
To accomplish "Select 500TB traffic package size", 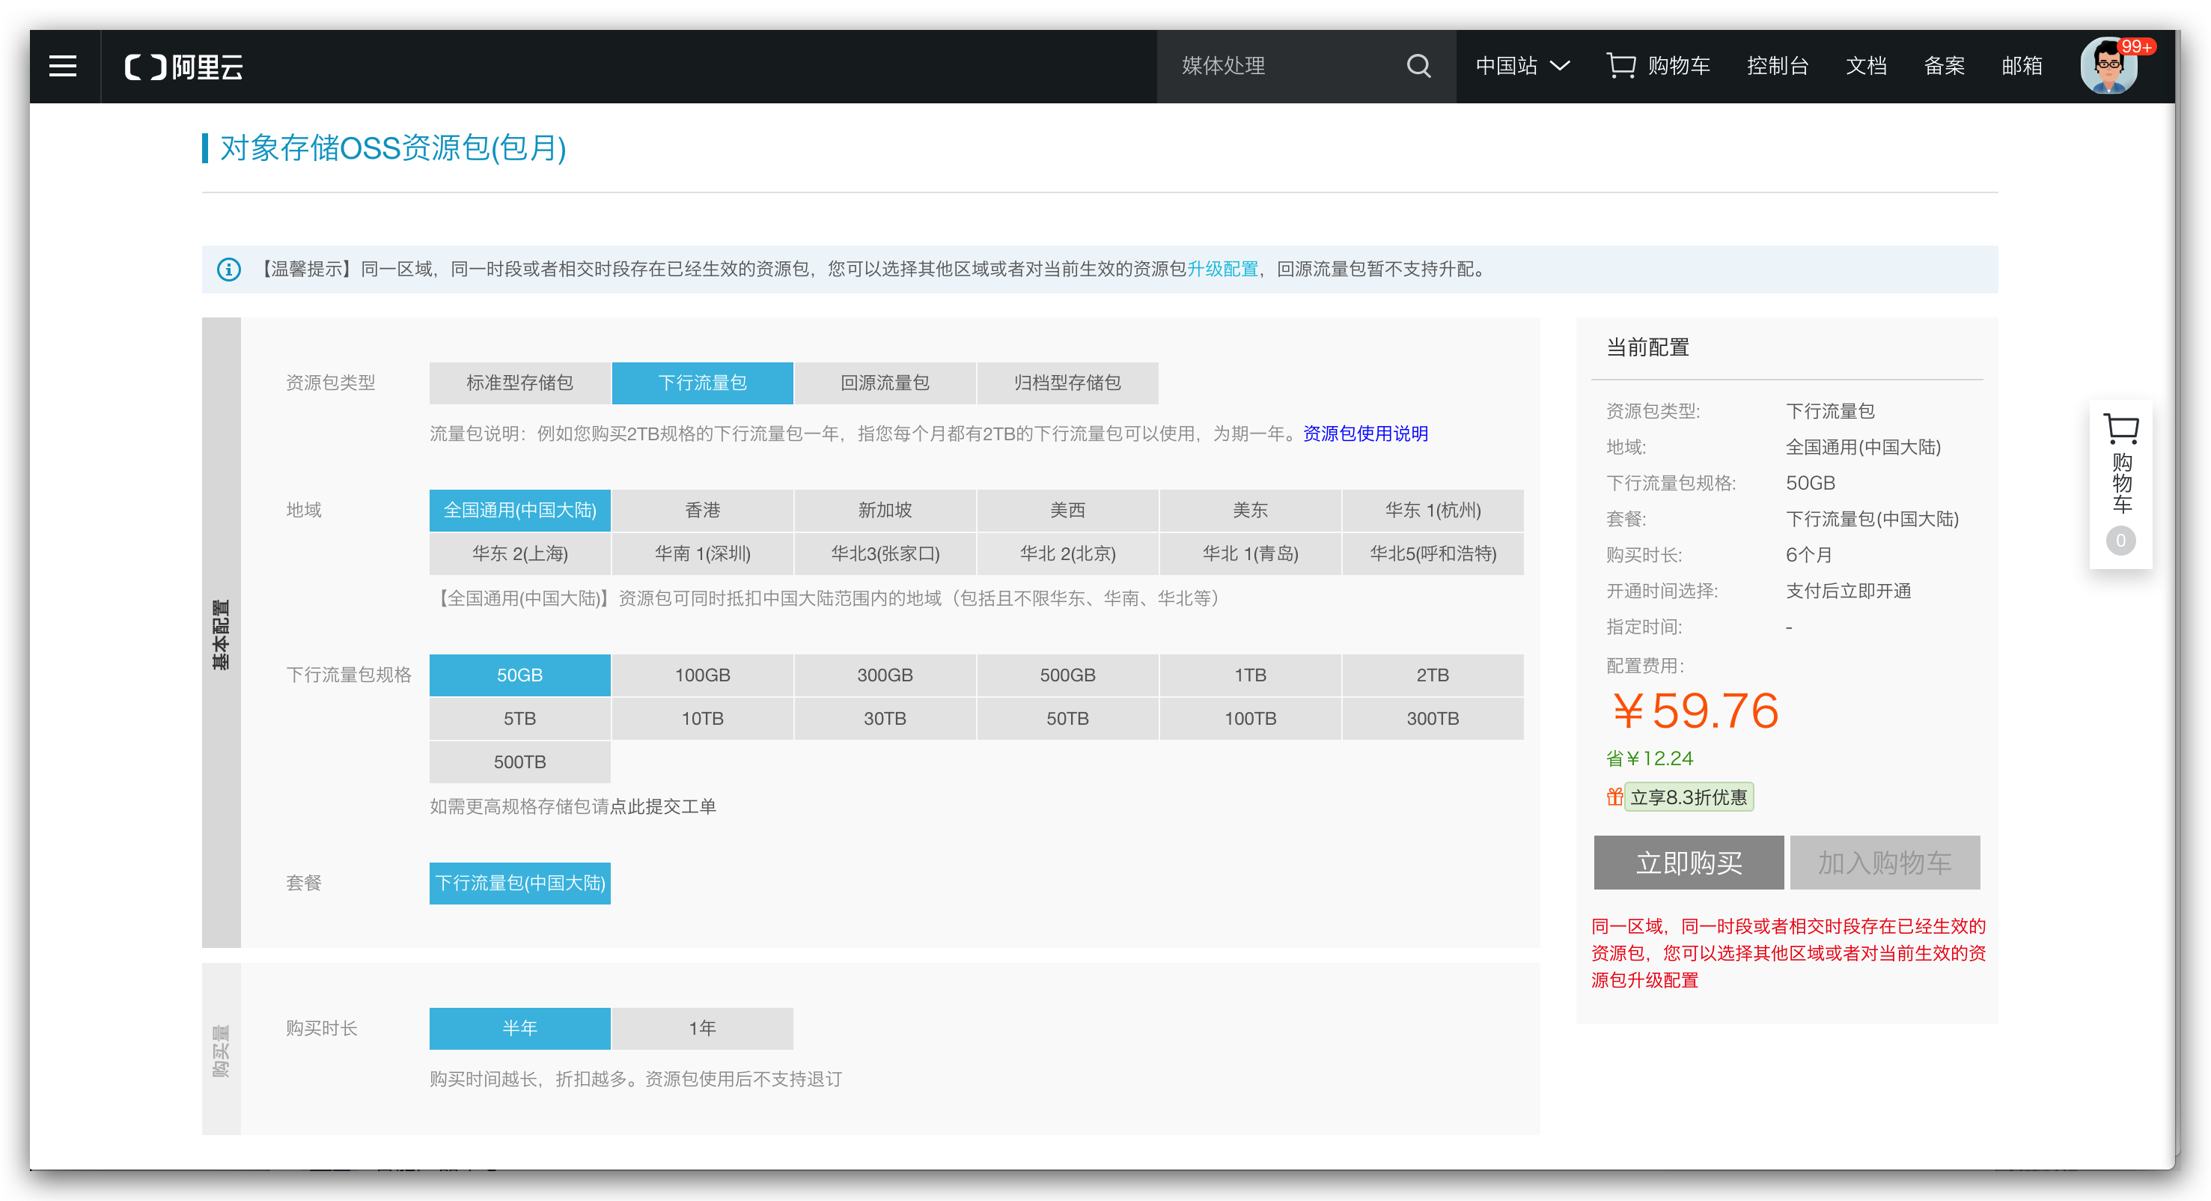I will 519,762.
